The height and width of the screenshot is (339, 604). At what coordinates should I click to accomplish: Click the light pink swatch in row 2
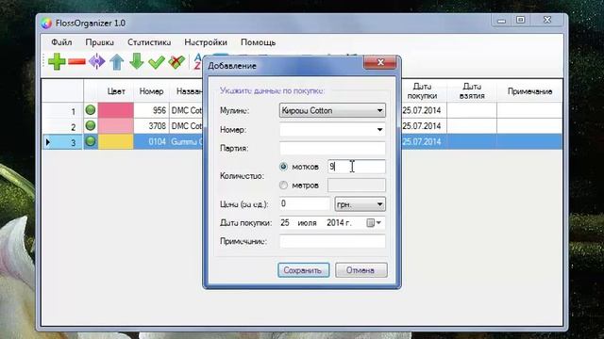tap(115, 125)
